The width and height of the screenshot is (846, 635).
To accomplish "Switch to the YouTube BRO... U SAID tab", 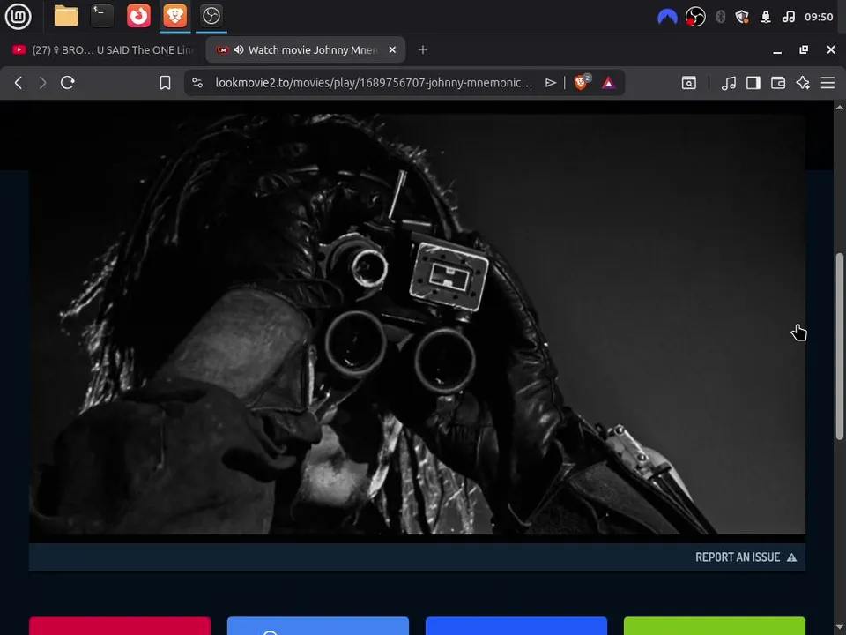I will point(102,49).
